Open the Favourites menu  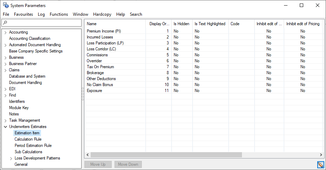click(x=23, y=14)
